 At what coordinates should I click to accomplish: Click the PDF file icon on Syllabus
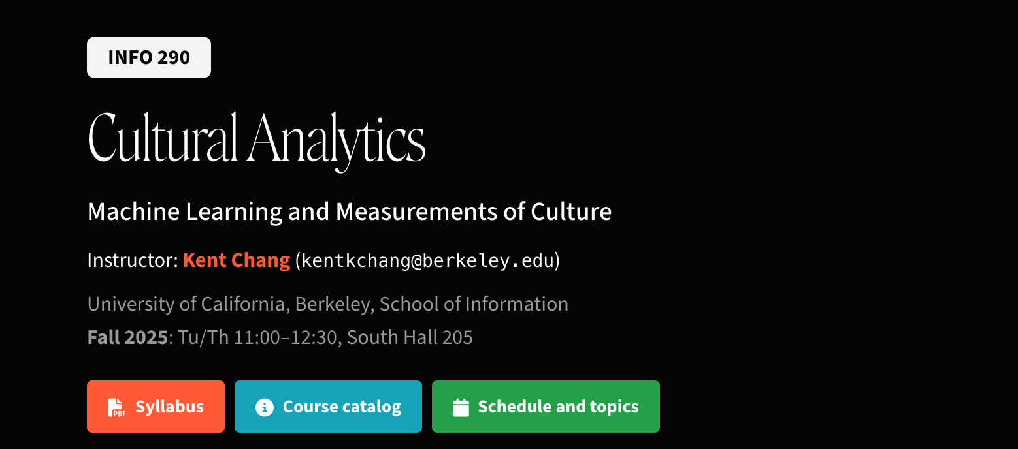(116, 407)
